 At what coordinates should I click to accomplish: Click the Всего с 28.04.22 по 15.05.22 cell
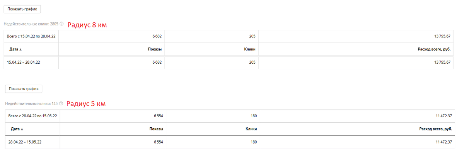[33, 115]
